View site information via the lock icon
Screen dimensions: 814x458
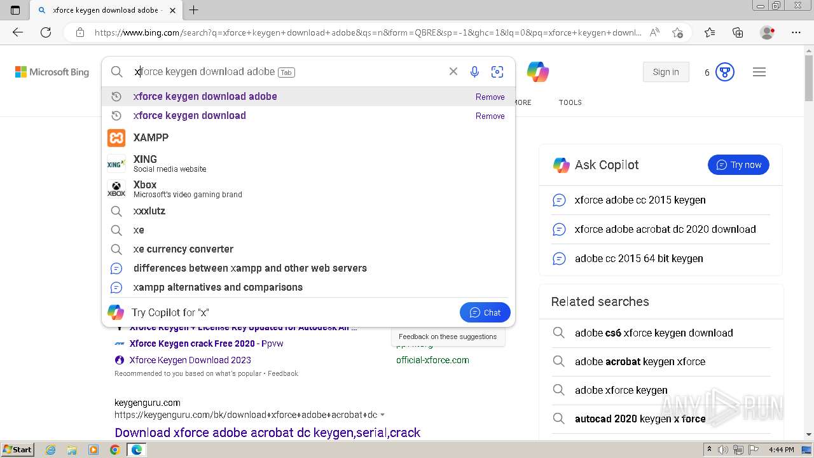(80, 32)
